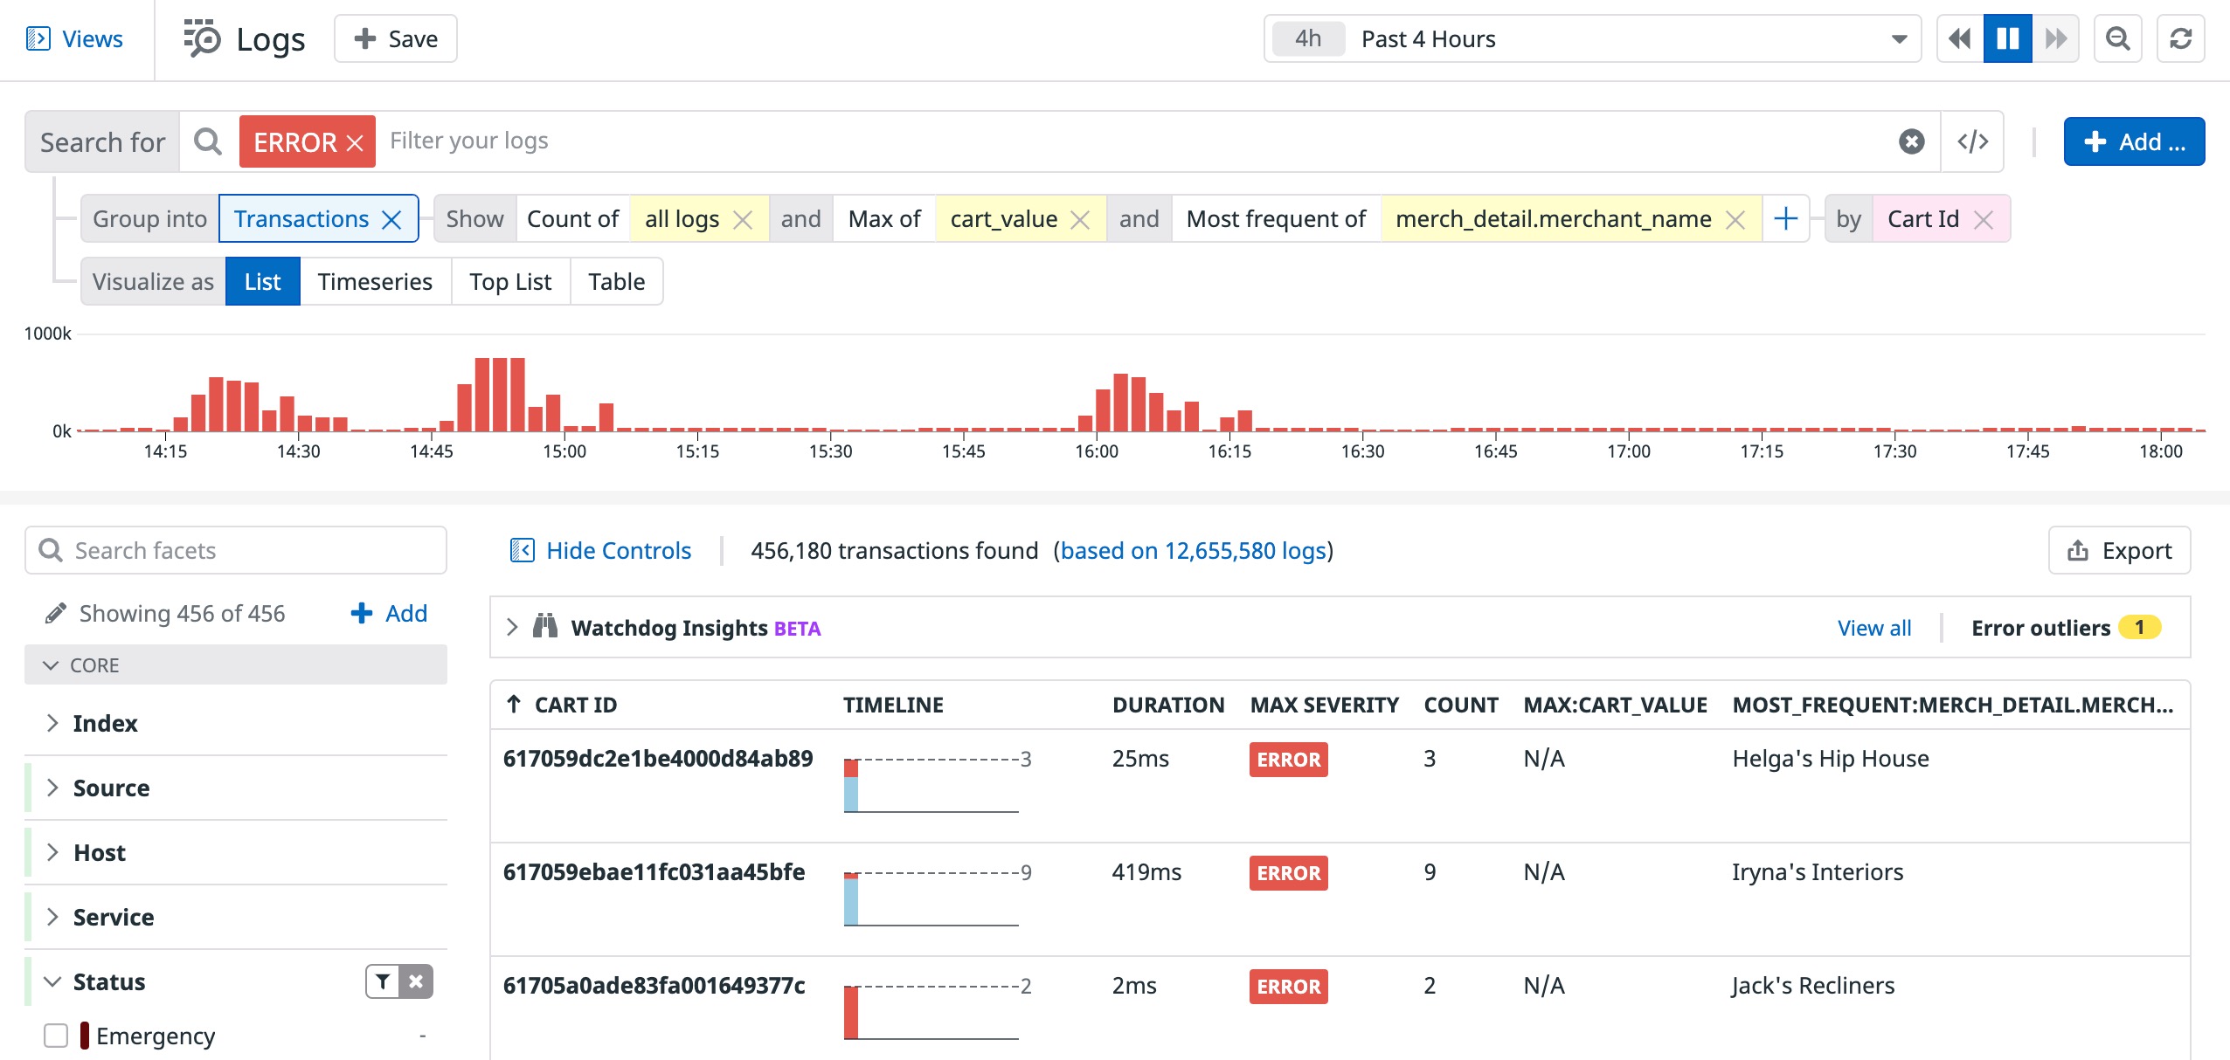Switch visualization to Timeseries
This screenshot has width=2230, height=1060.
[x=375, y=281]
